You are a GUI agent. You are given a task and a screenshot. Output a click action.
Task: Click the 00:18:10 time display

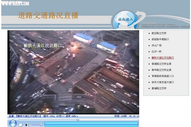[134, 116]
